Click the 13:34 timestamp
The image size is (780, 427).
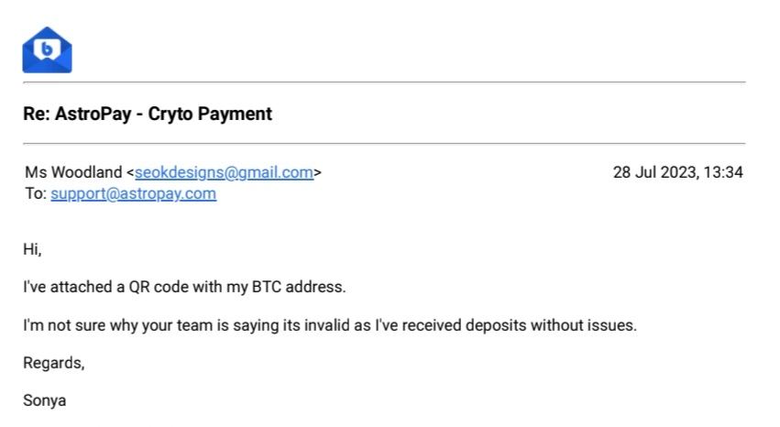[722, 172]
